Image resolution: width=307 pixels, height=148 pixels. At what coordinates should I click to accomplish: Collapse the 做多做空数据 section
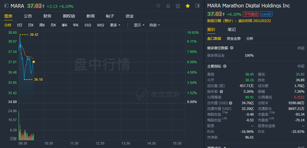pos(301,48)
